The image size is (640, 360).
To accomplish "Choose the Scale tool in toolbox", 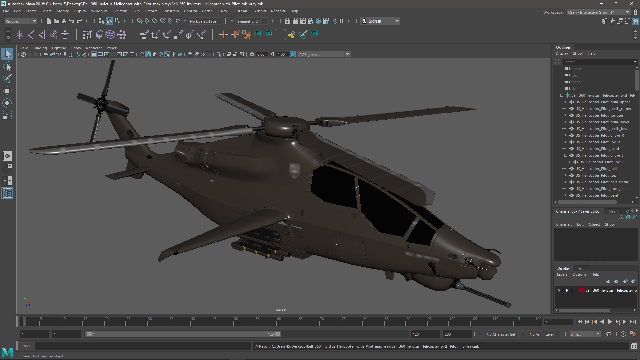I will pos(7,115).
